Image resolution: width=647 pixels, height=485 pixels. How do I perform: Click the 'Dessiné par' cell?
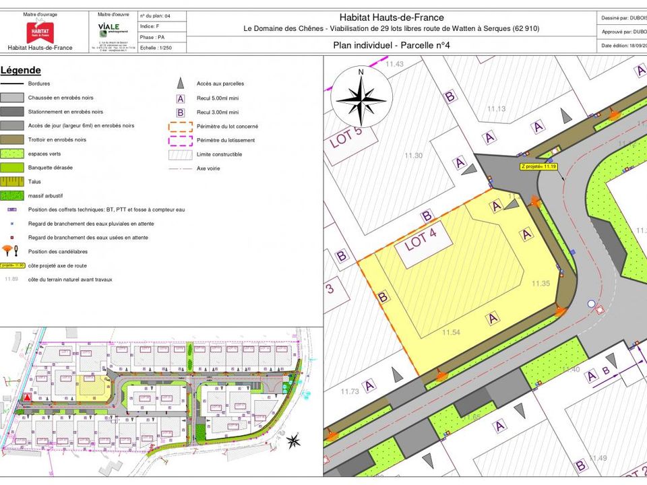pyautogui.click(x=622, y=18)
